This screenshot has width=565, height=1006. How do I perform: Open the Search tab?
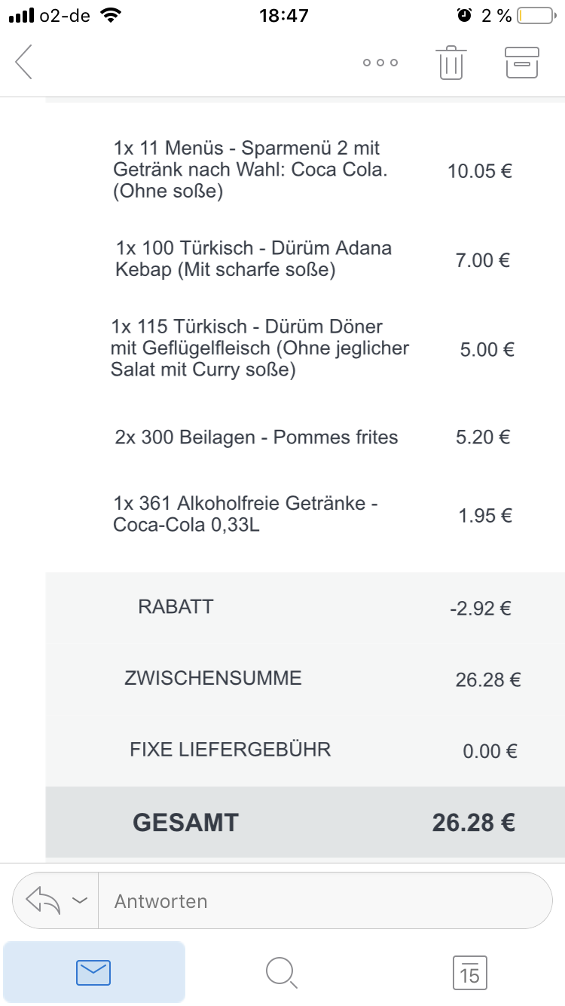tap(282, 972)
